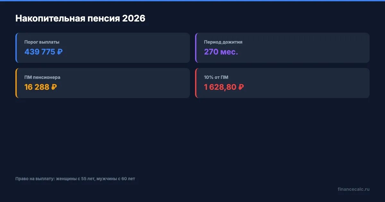385x202 pixels.
Task: Click the 16 288 amount
Action: pos(37,87)
